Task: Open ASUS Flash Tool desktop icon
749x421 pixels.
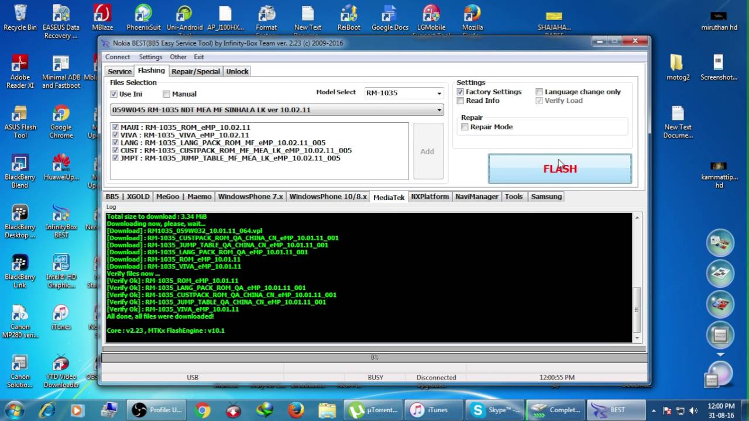Action: (x=20, y=122)
